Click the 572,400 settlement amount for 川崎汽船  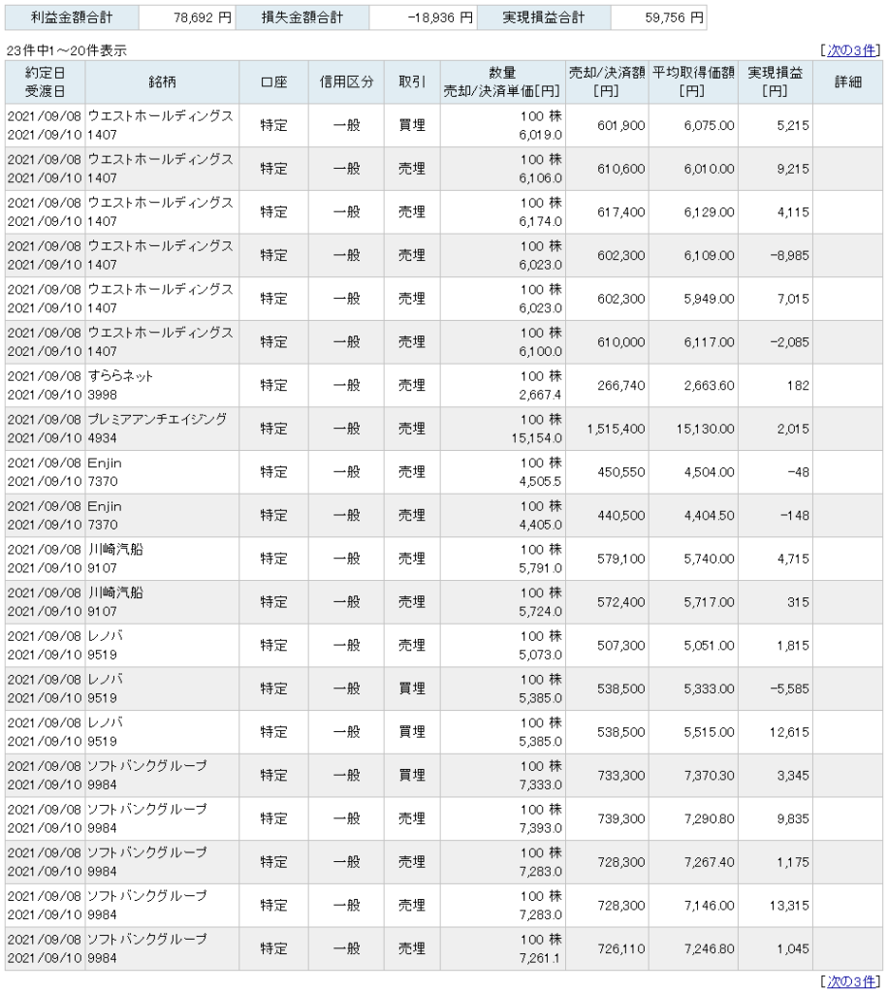tap(621, 602)
